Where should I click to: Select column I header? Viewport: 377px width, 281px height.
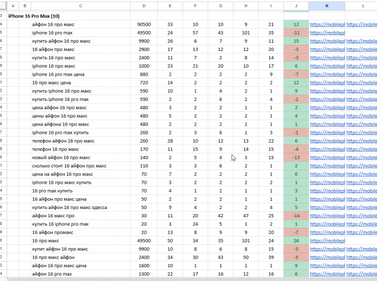click(x=271, y=6)
